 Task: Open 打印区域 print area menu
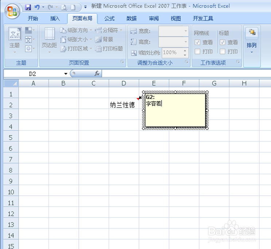[76, 49]
